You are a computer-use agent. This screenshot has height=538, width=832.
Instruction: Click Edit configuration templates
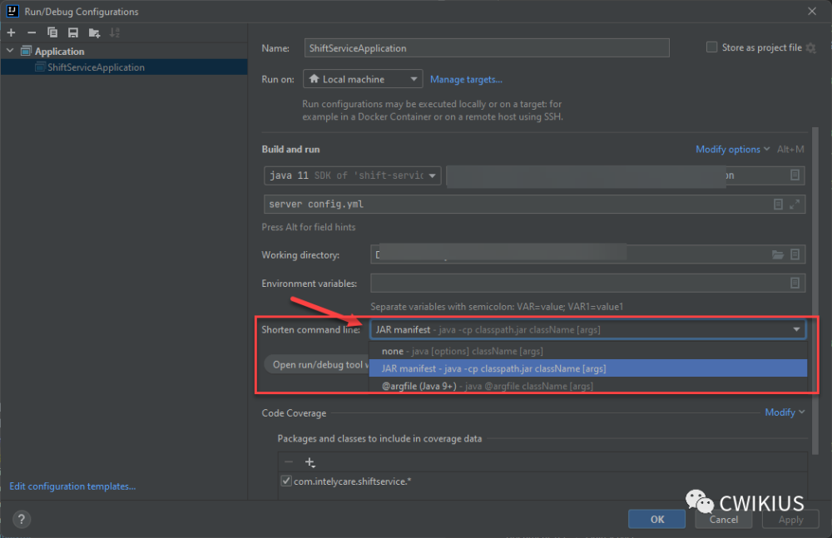click(x=72, y=486)
